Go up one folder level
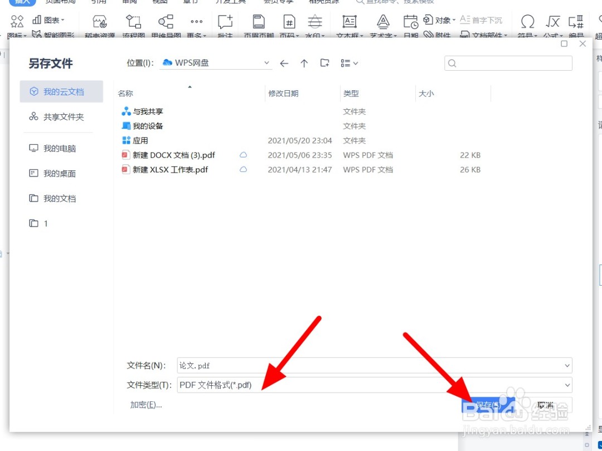Image resolution: width=602 pixels, height=451 pixels. tap(304, 63)
